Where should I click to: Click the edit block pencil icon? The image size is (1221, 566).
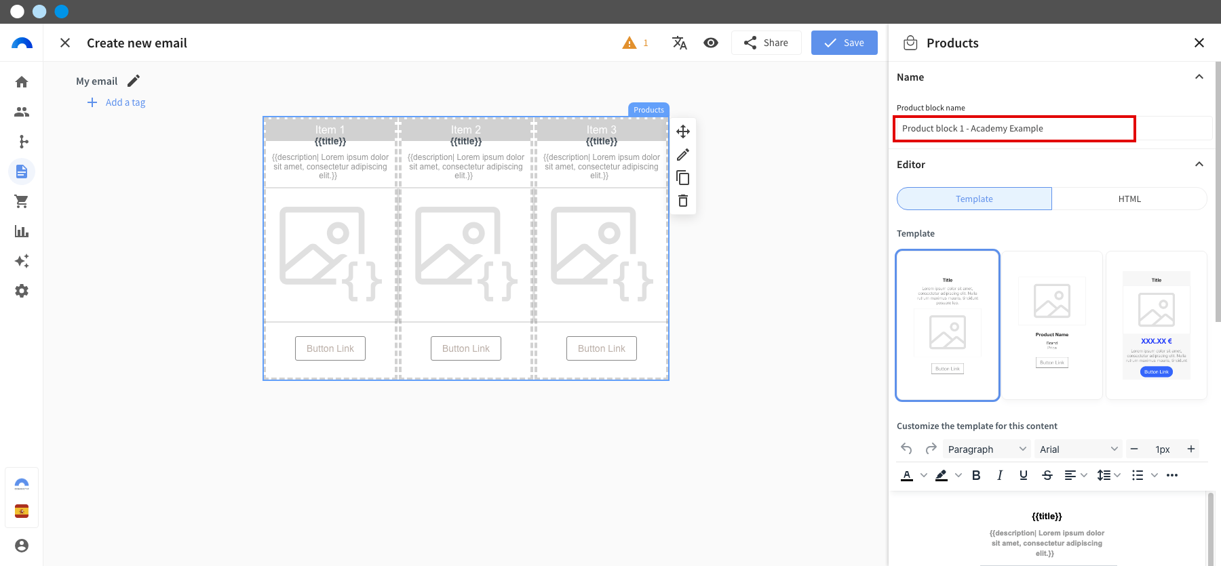[x=683, y=155]
